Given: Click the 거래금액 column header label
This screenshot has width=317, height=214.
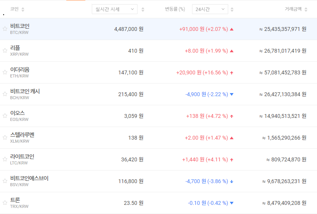Looking at the screenshot, I should [x=293, y=9].
